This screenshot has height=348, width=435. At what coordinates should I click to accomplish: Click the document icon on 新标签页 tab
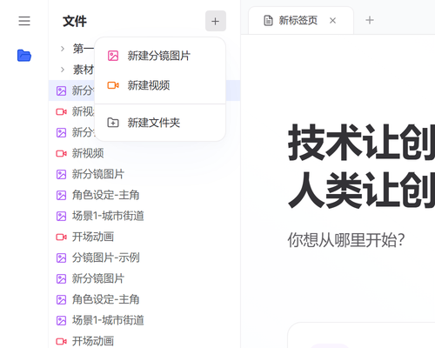click(x=268, y=21)
